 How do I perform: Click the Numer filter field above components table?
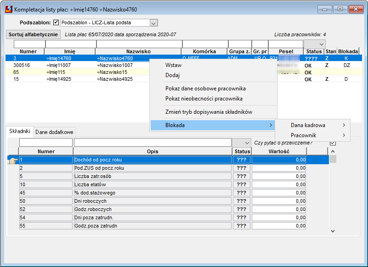pos(46,143)
